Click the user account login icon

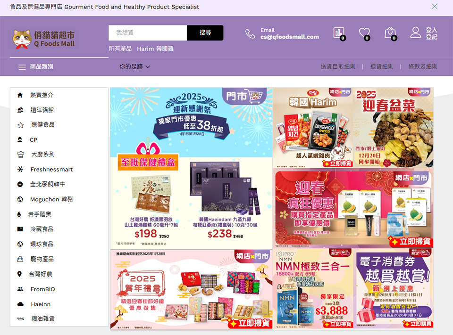pyautogui.click(x=415, y=33)
